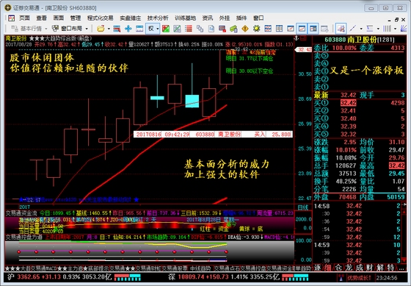
Task: Toggle the highlighted chart view button
Action: (x=302, y=29)
